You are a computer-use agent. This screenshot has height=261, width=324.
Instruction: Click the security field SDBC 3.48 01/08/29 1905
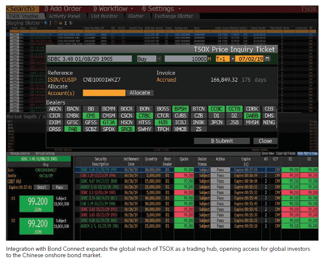(x=90, y=59)
